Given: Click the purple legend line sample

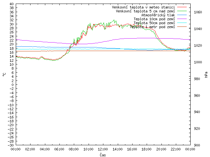Looking at the screenshot, I should pyautogui.click(x=182, y=19).
